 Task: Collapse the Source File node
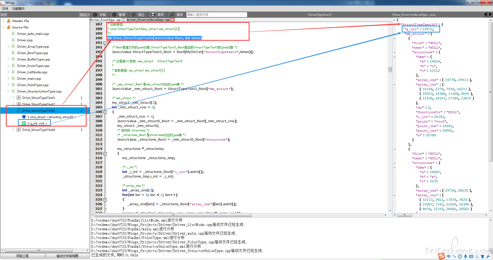3,27
